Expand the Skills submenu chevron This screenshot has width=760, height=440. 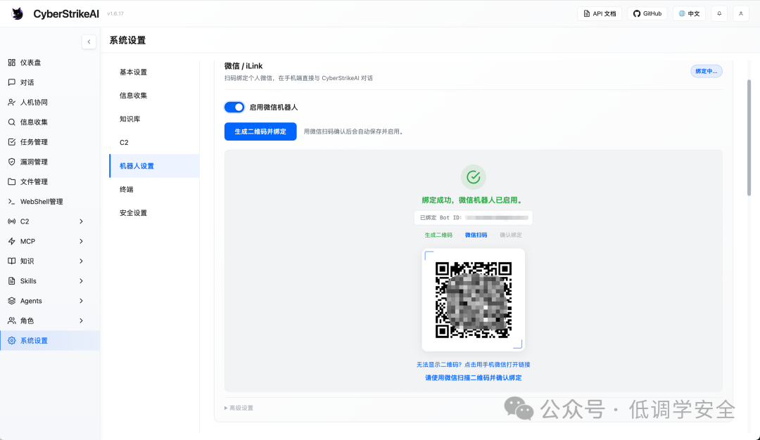pyautogui.click(x=81, y=280)
